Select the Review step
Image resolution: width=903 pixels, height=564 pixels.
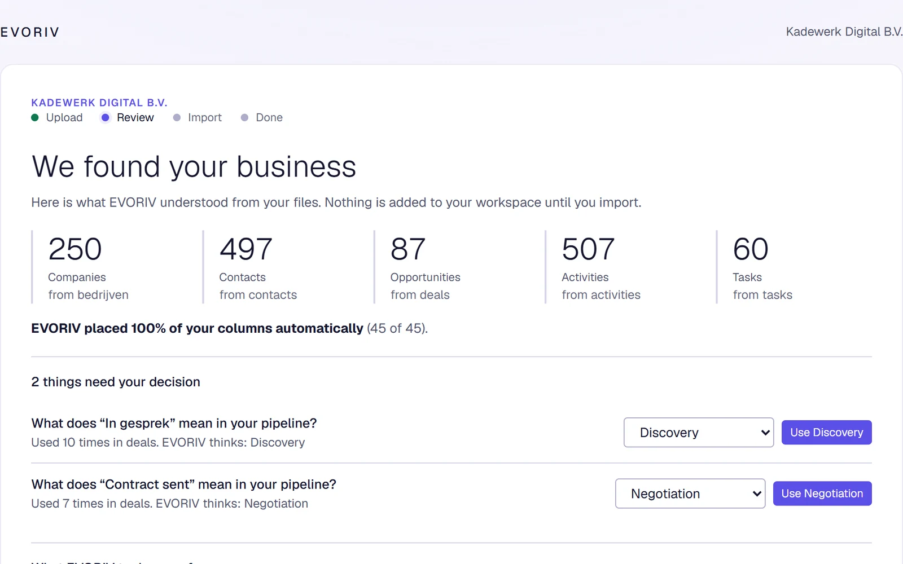(128, 117)
